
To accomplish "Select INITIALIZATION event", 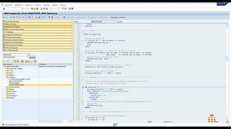I will pos(14,83).
